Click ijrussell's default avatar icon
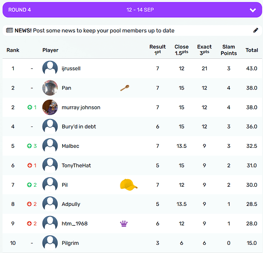 click(x=50, y=68)
